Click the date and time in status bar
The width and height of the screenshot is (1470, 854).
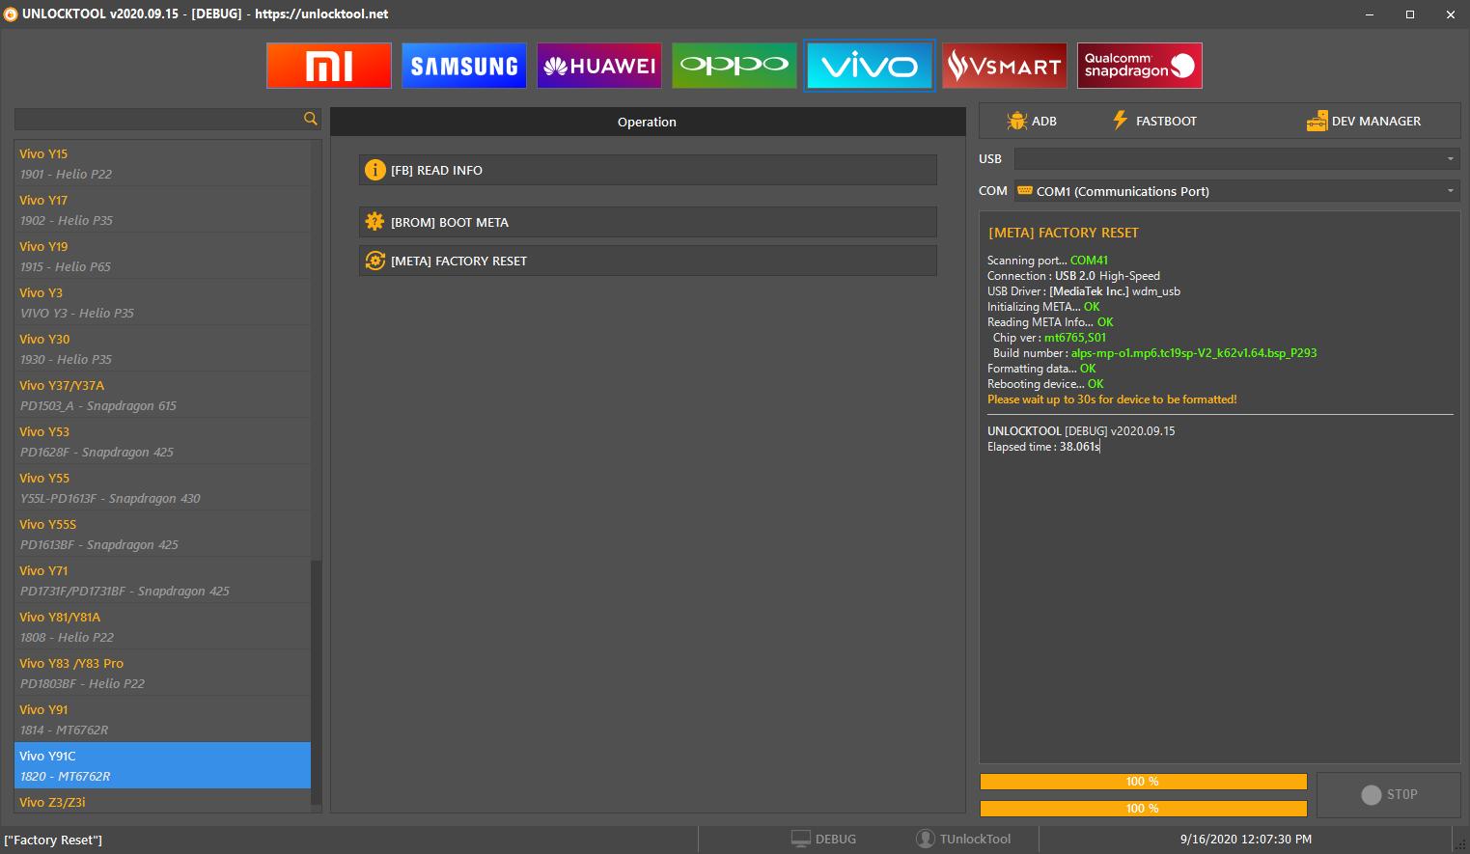tap(1246, 840)
